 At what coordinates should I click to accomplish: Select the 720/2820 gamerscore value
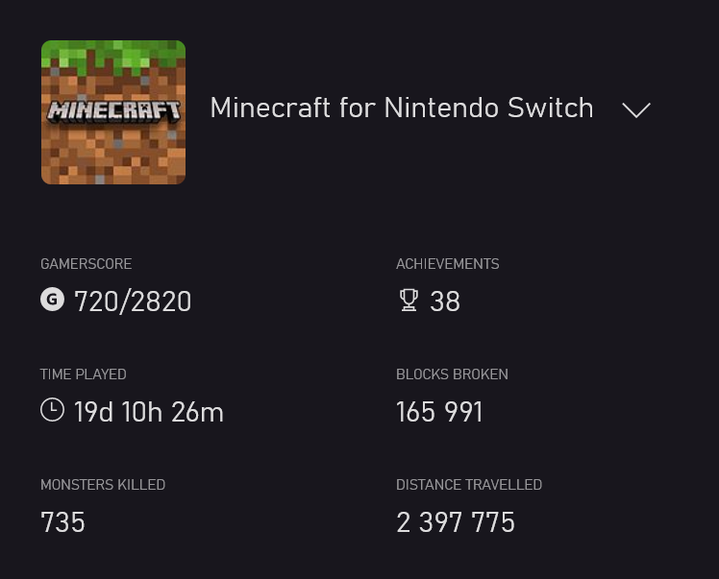coord(133,302)
